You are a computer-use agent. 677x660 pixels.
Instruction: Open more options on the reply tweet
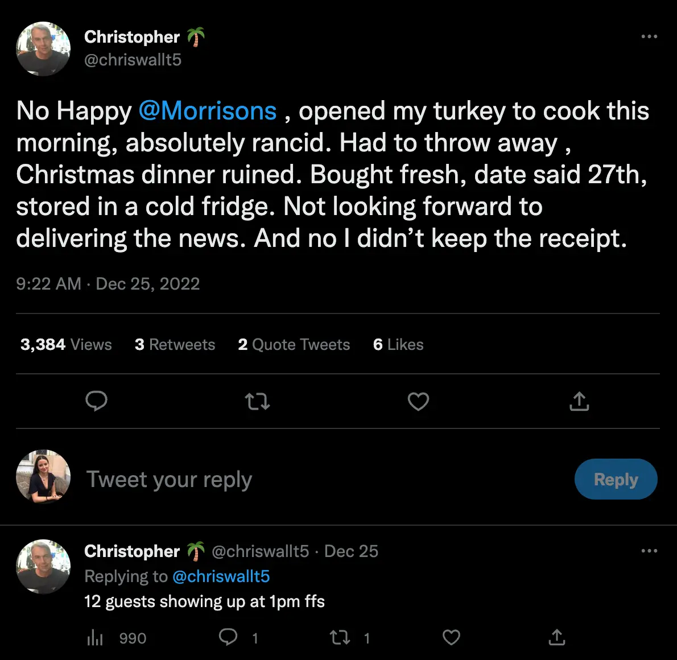649,551
